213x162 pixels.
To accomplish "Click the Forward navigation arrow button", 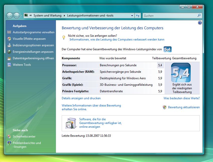I will [x=17, y=16].
